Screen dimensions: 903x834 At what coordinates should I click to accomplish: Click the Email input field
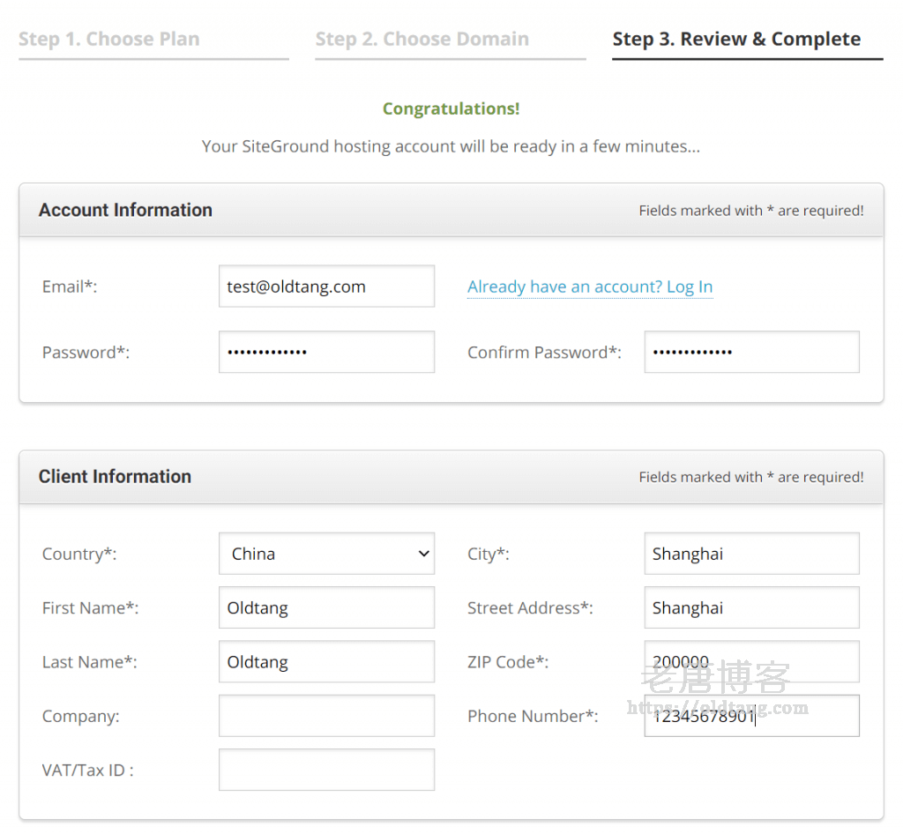tap(326, 287)
